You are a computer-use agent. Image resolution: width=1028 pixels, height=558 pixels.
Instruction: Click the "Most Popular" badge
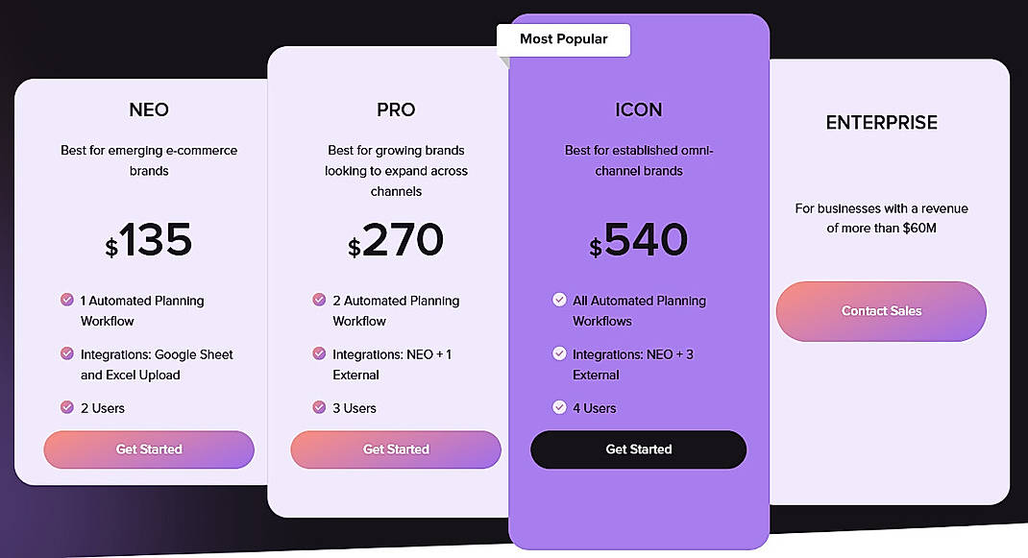tap(563, 39)
